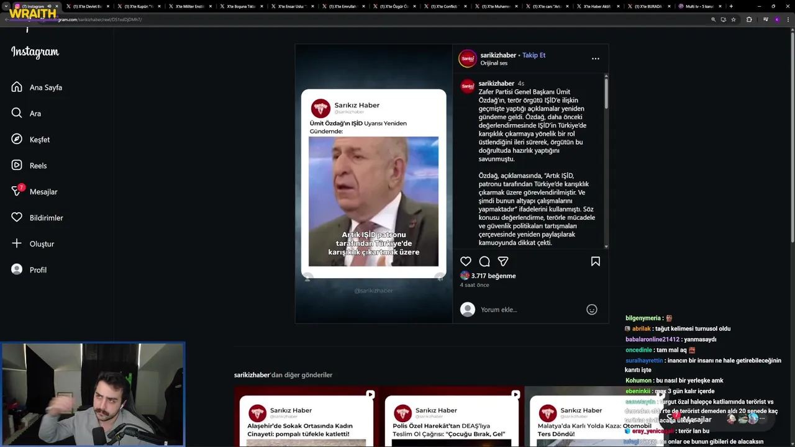Open Ana Sayfa home in sidebar
The image size is (795, 447).
(37, 88)
